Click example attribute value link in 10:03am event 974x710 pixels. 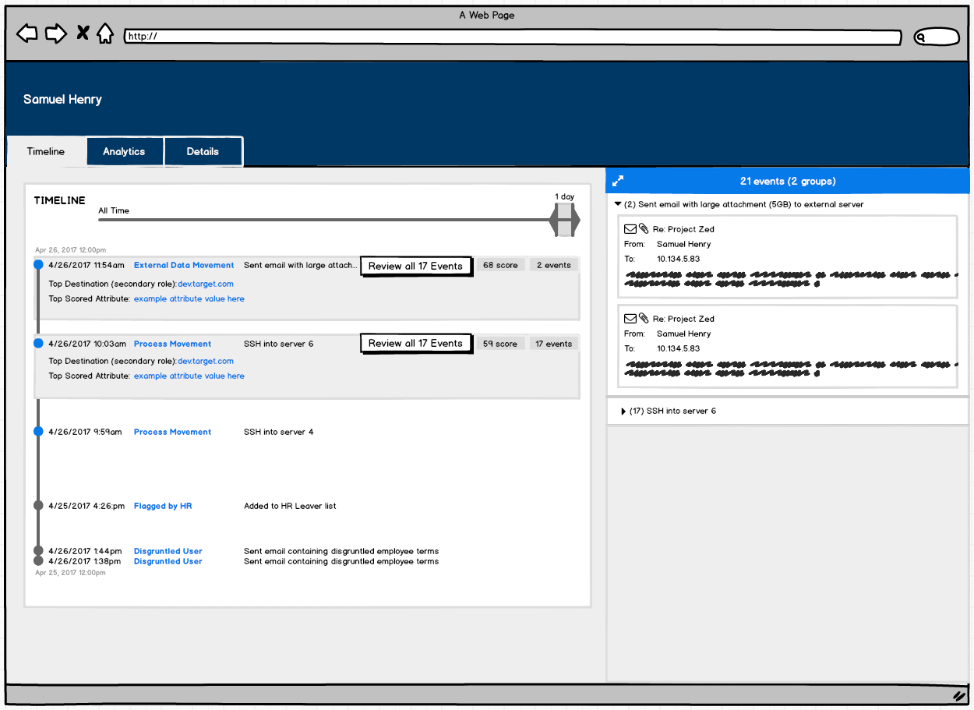189,376
